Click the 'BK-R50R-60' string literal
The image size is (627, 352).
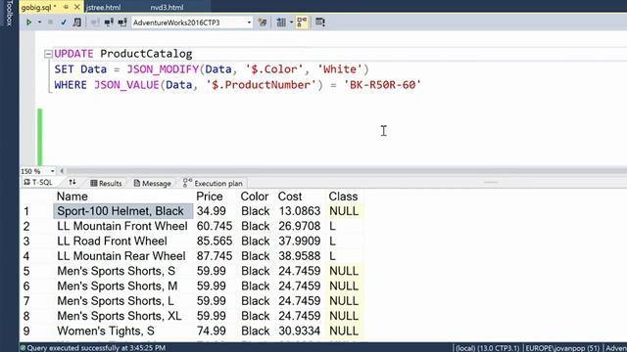click(382, 85)
